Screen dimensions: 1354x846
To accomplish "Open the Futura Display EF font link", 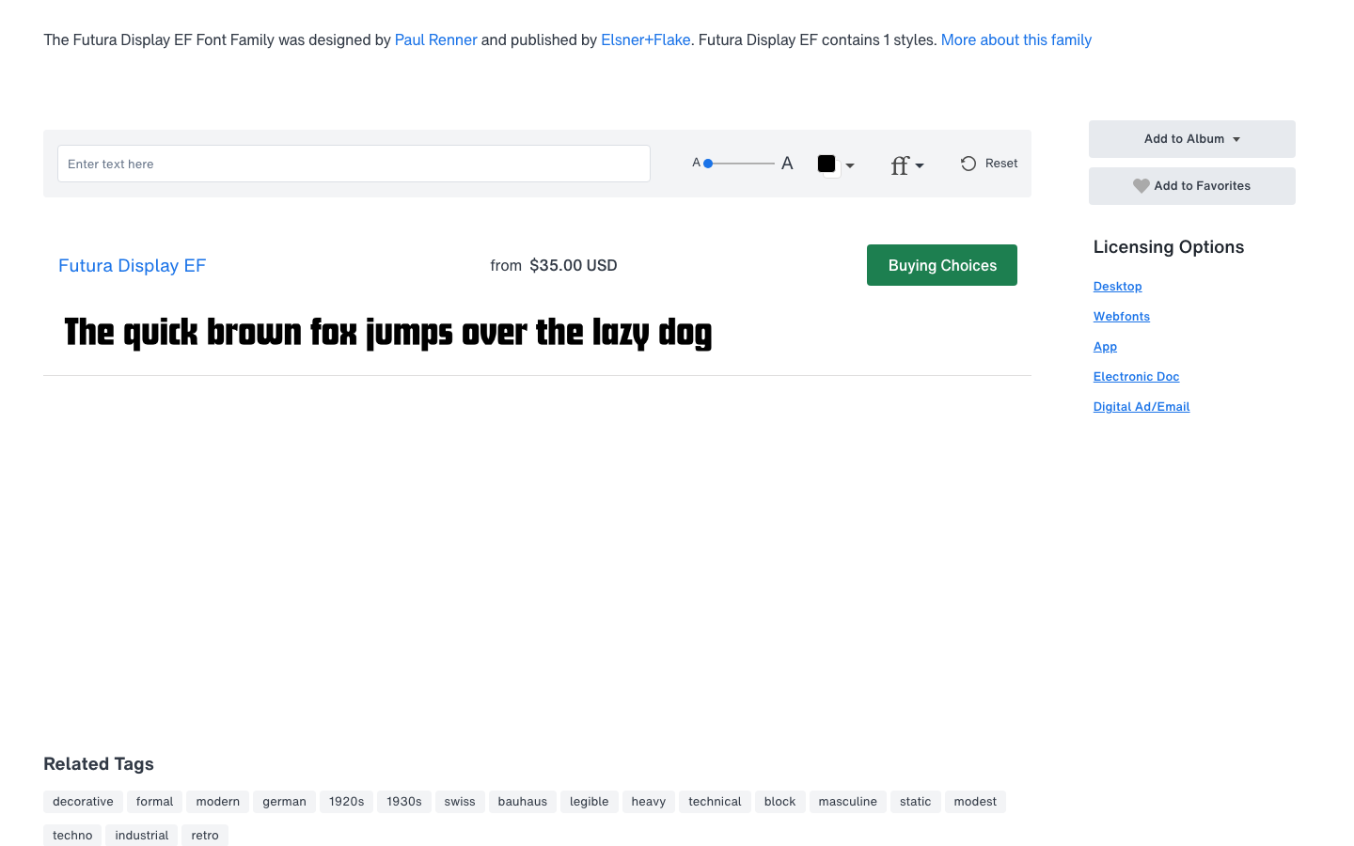I will [x=132, y=266].
